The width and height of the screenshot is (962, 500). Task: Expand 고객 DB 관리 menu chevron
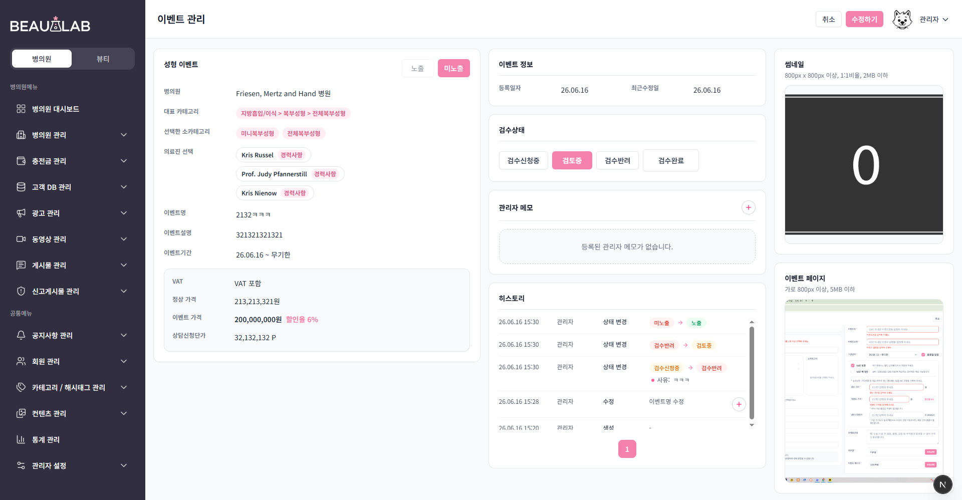coord(124,187)
